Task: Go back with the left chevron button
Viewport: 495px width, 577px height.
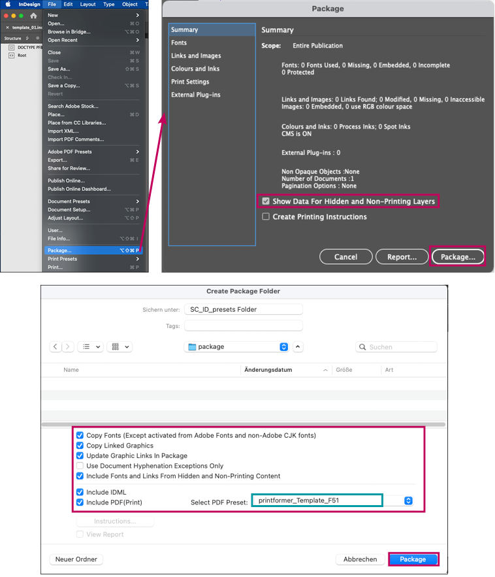Action: pyautogui.click(x=56, y=347)
